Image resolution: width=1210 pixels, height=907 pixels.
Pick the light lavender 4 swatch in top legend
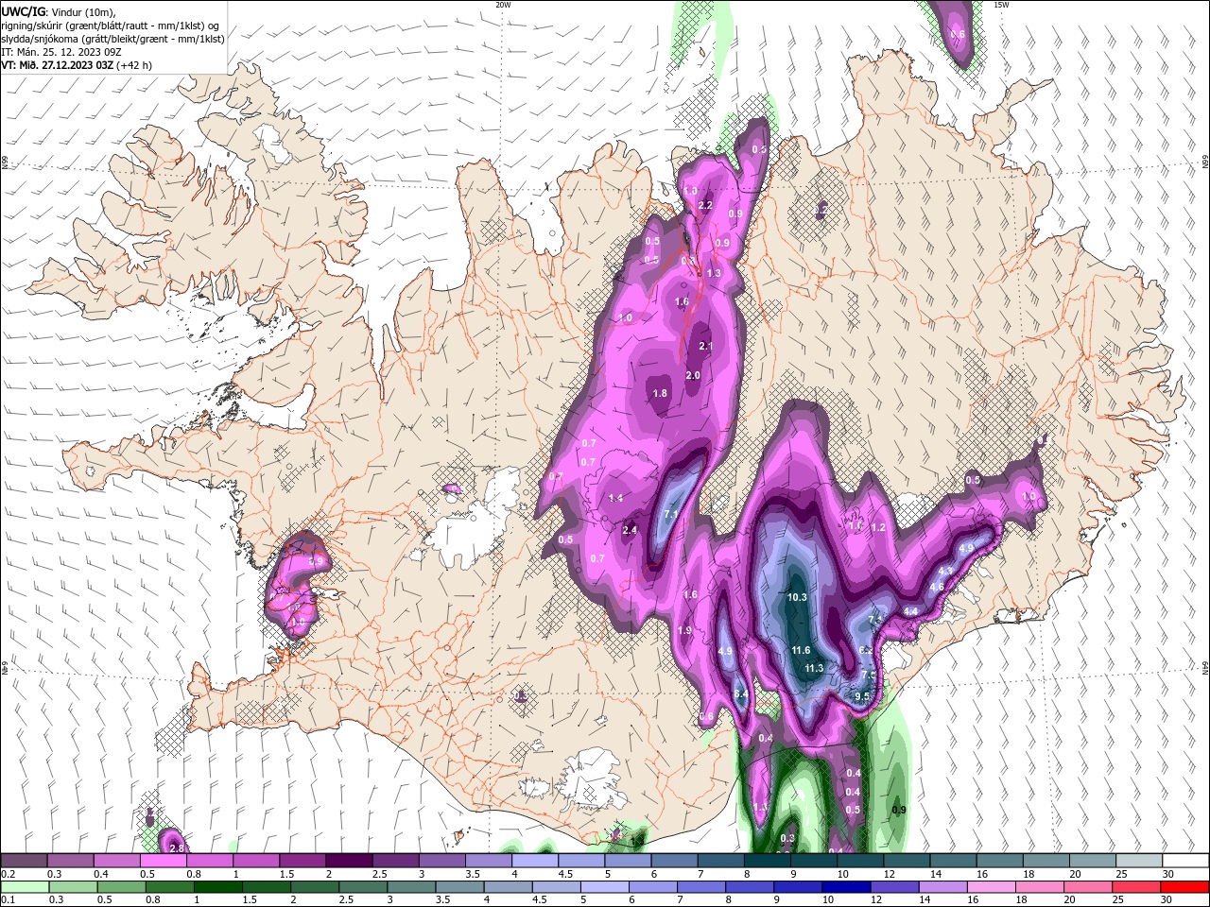(x=534, y=861)
